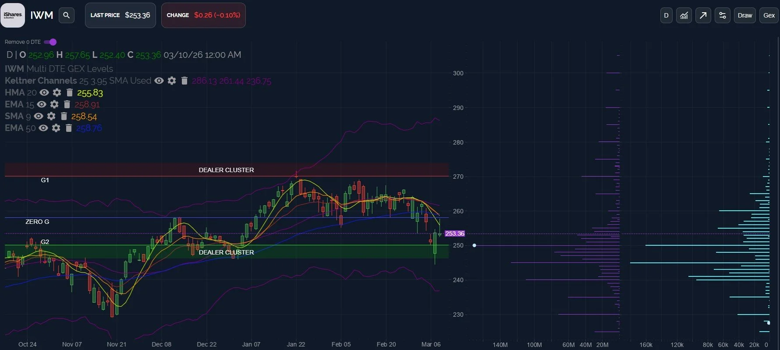Click the diagonal arrow icon button
The height and width of the screenshot is (350, 780).
tap(703, 15)
